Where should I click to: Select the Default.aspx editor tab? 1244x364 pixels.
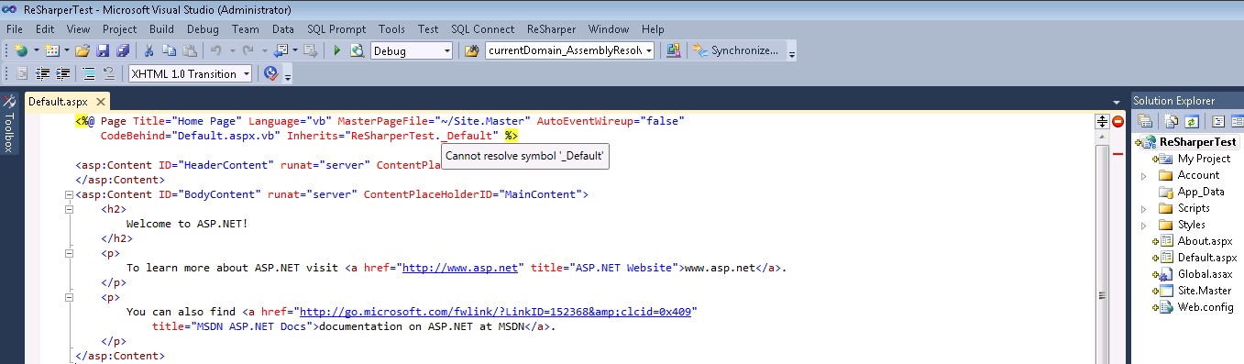58,102
